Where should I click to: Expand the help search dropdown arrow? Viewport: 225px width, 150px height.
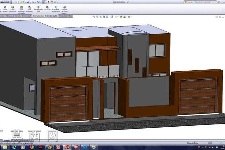tap(216, 2)
